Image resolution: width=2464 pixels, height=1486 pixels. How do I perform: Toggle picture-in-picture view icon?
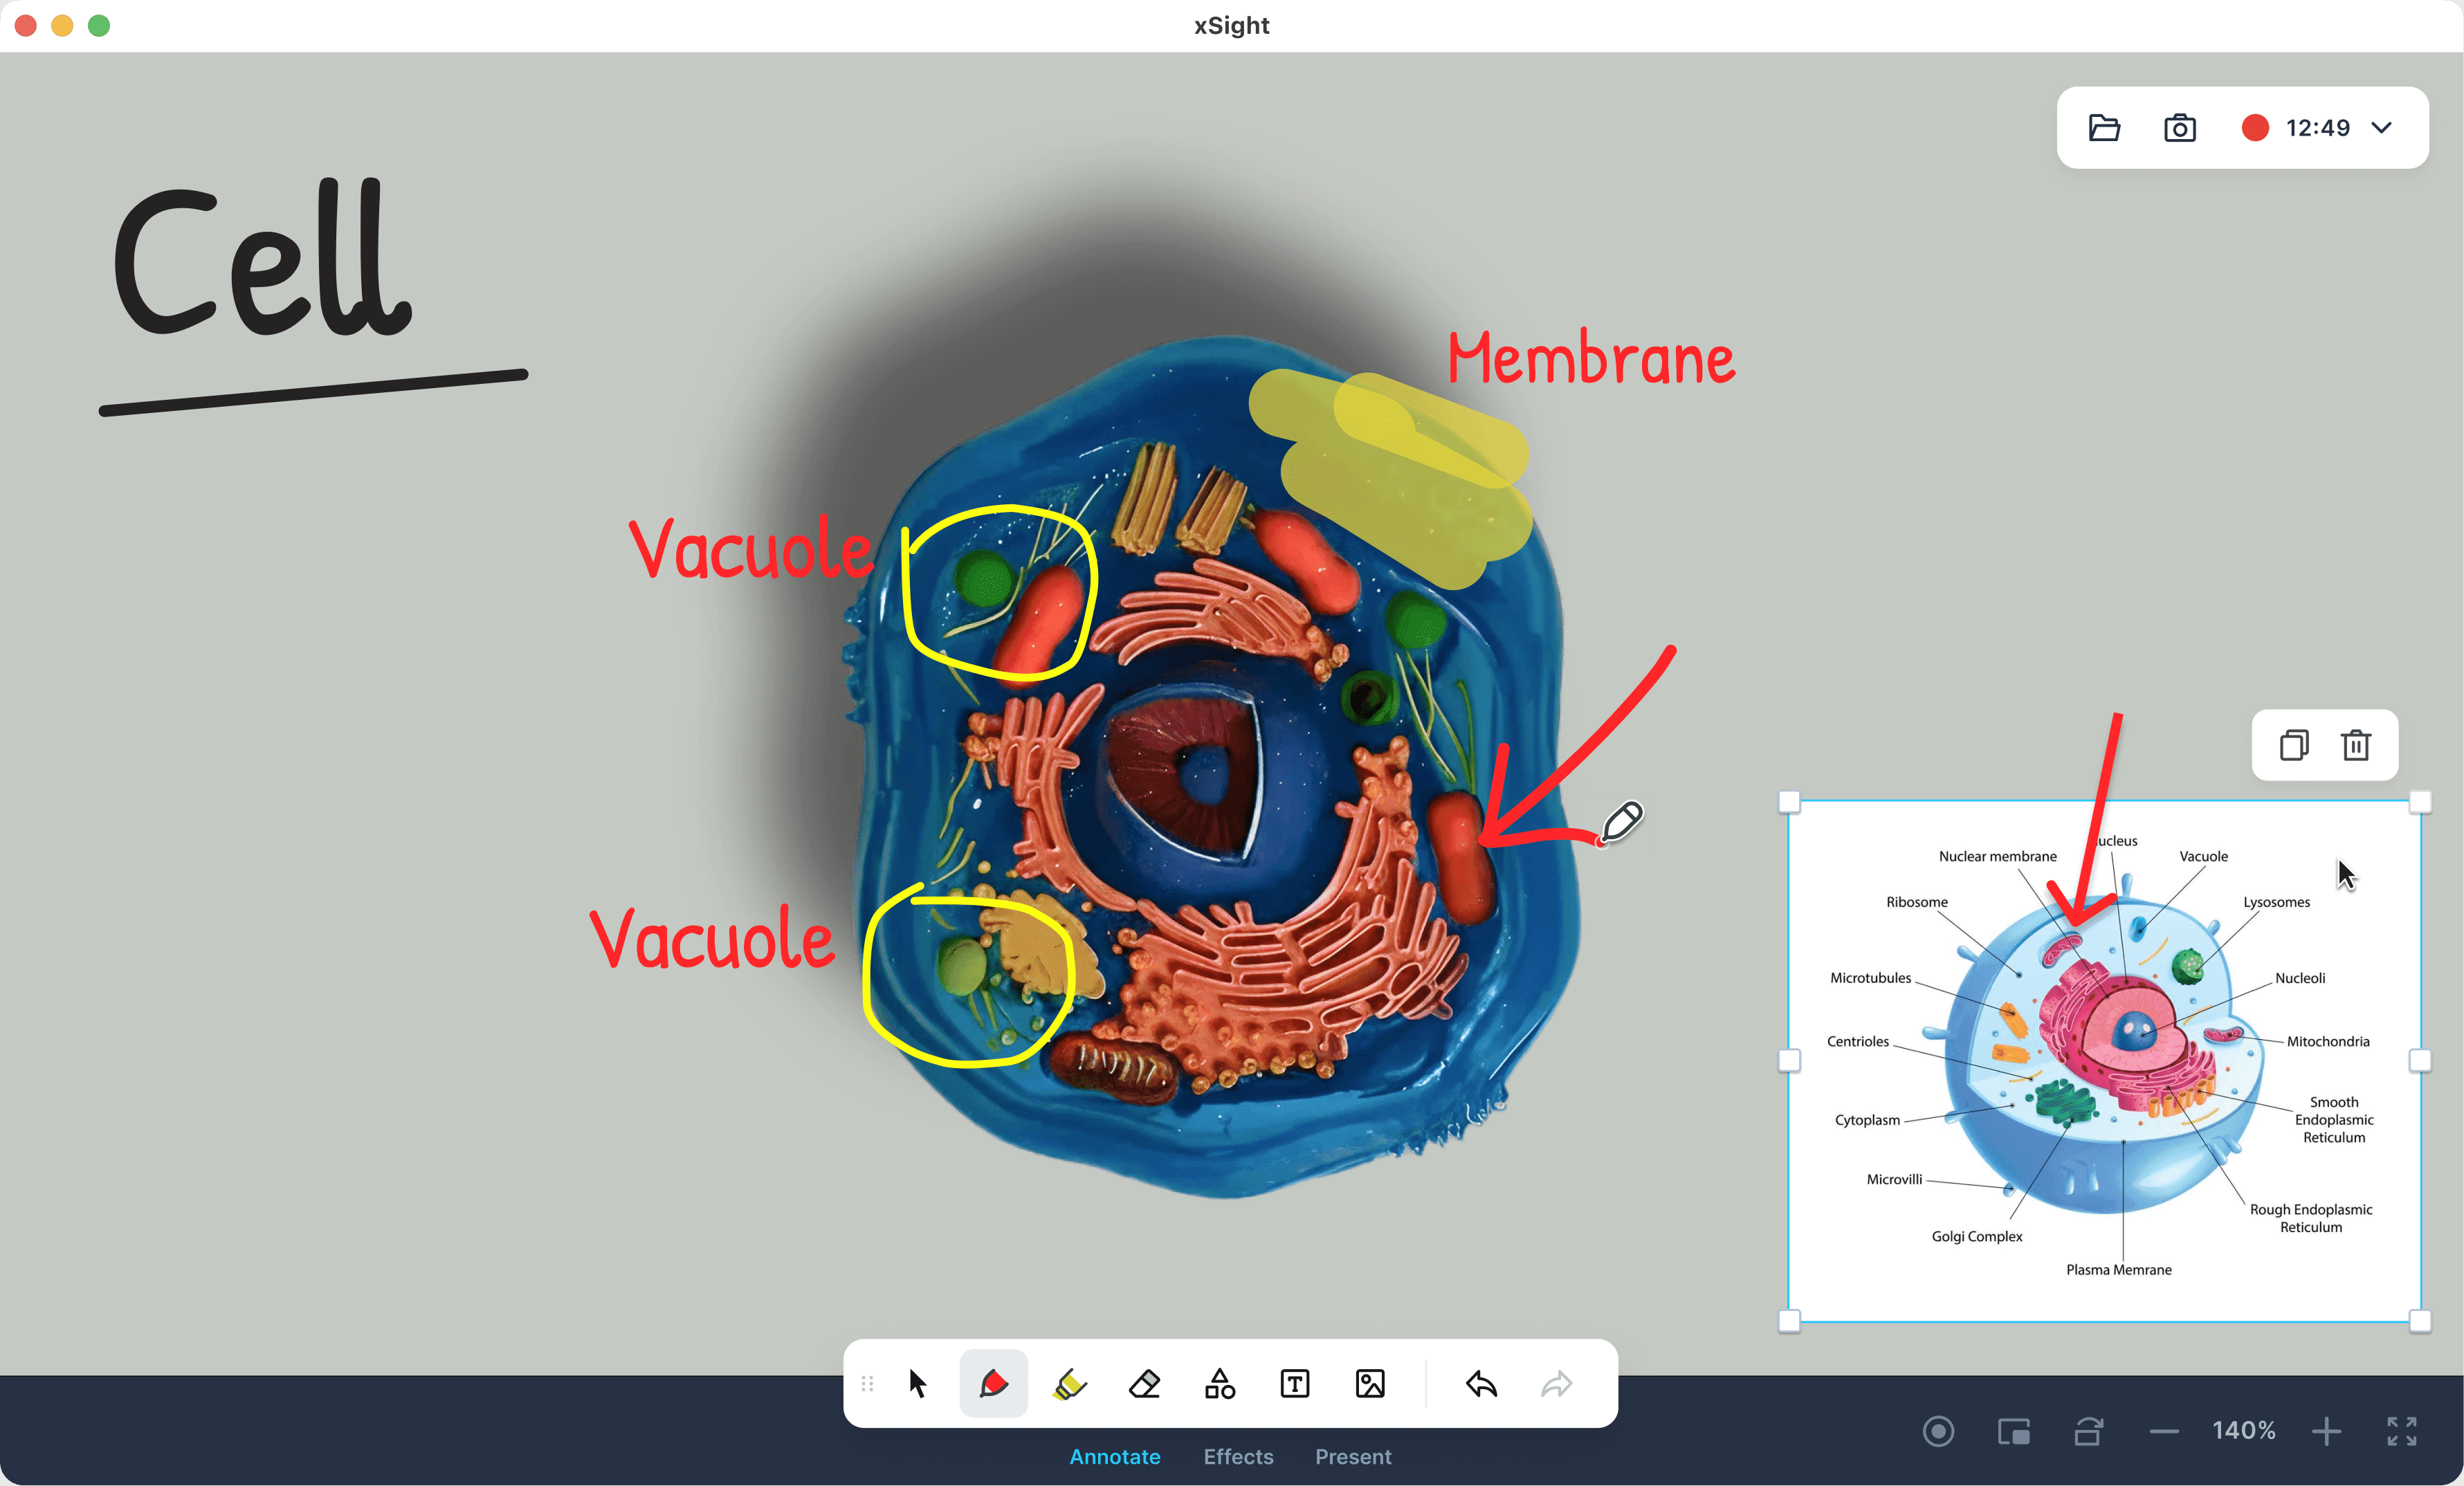(2013, 1431)
